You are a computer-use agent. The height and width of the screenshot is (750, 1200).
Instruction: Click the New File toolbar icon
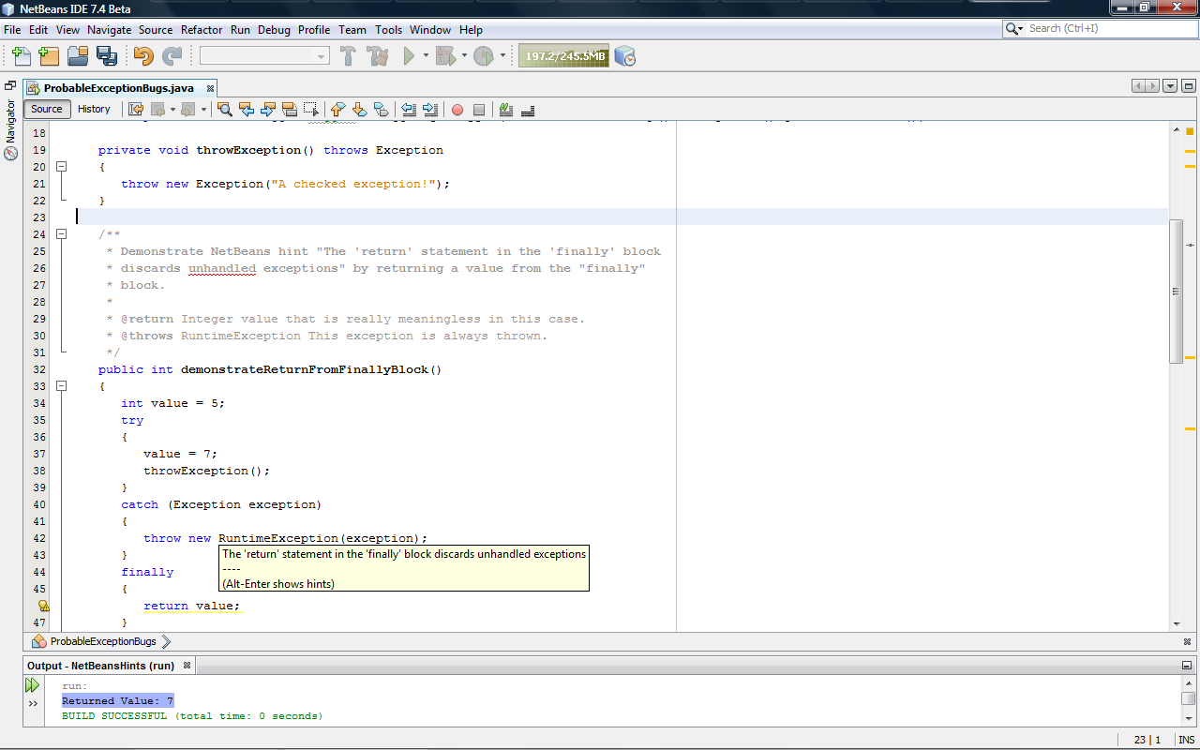tap(22, 56)
